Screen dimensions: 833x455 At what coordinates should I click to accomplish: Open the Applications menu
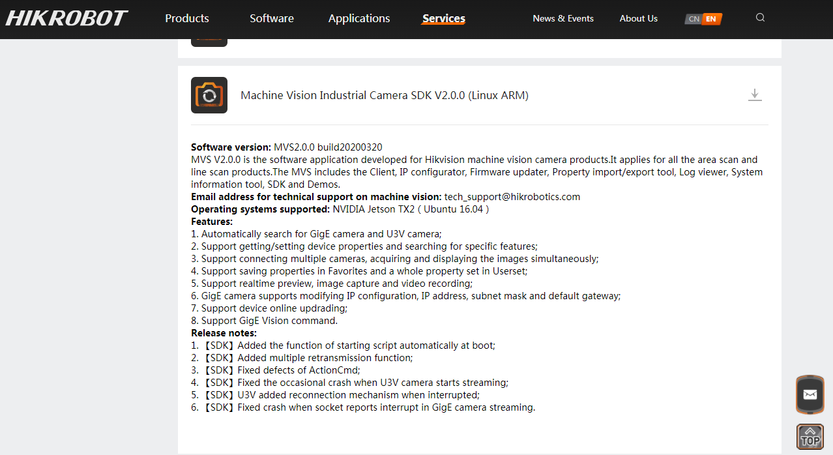click(358, 18)
